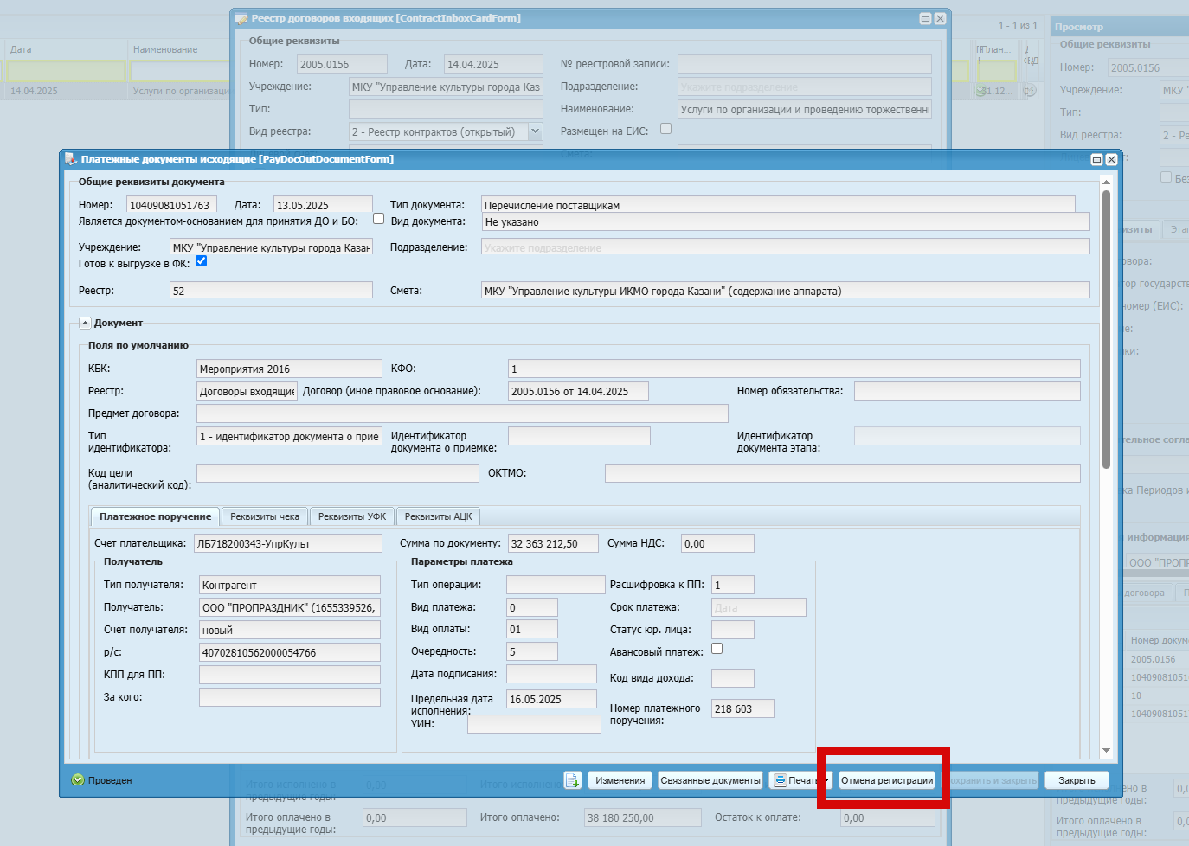The width and height of the screenshot is (1189, 846).
Task: Open the Реквизиты УФК tab
Action: point(352,516)
